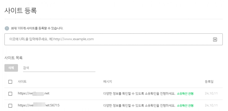The width and height of the screenshot is (228, 111).
Task: Click 소유확인 진행 for the :56715 site
Action: (185, 105)
